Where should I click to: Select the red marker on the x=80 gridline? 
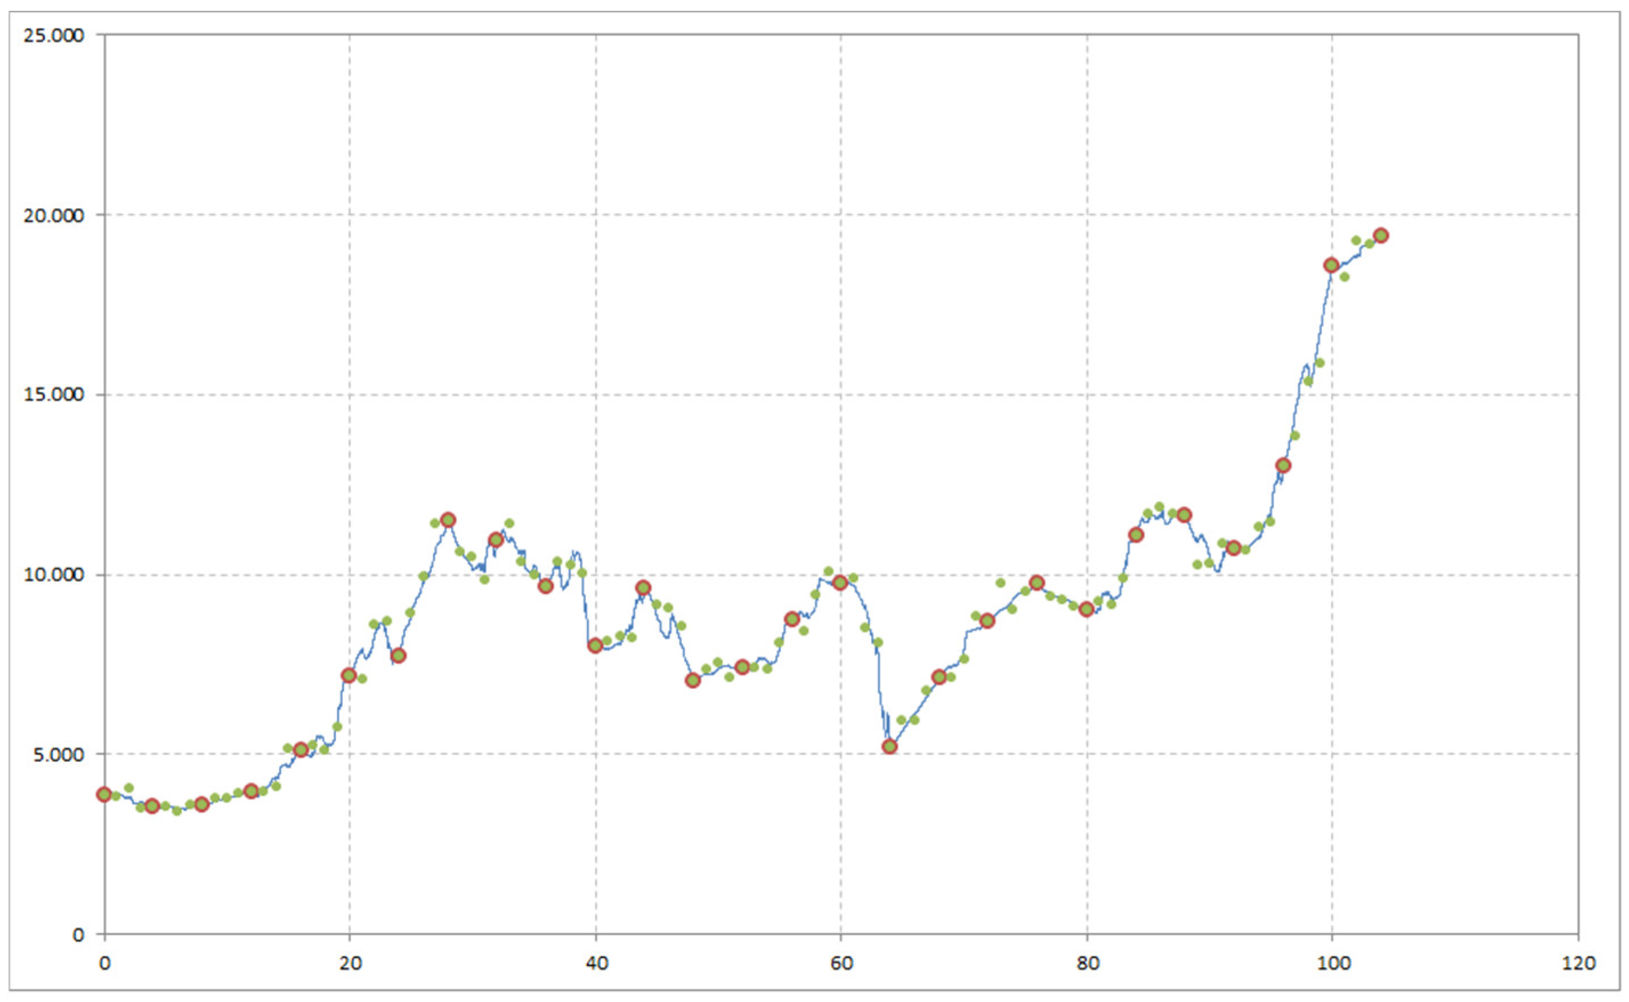[1086, 609]
